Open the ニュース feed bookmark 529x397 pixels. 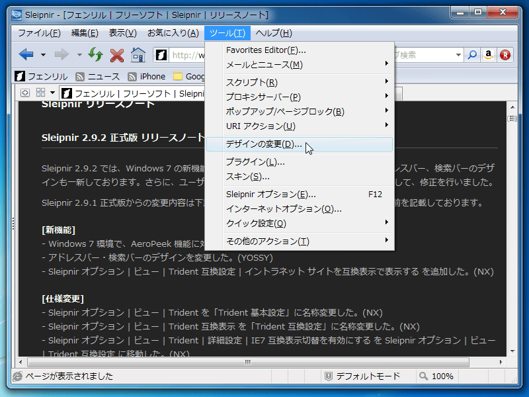point(98,77)
